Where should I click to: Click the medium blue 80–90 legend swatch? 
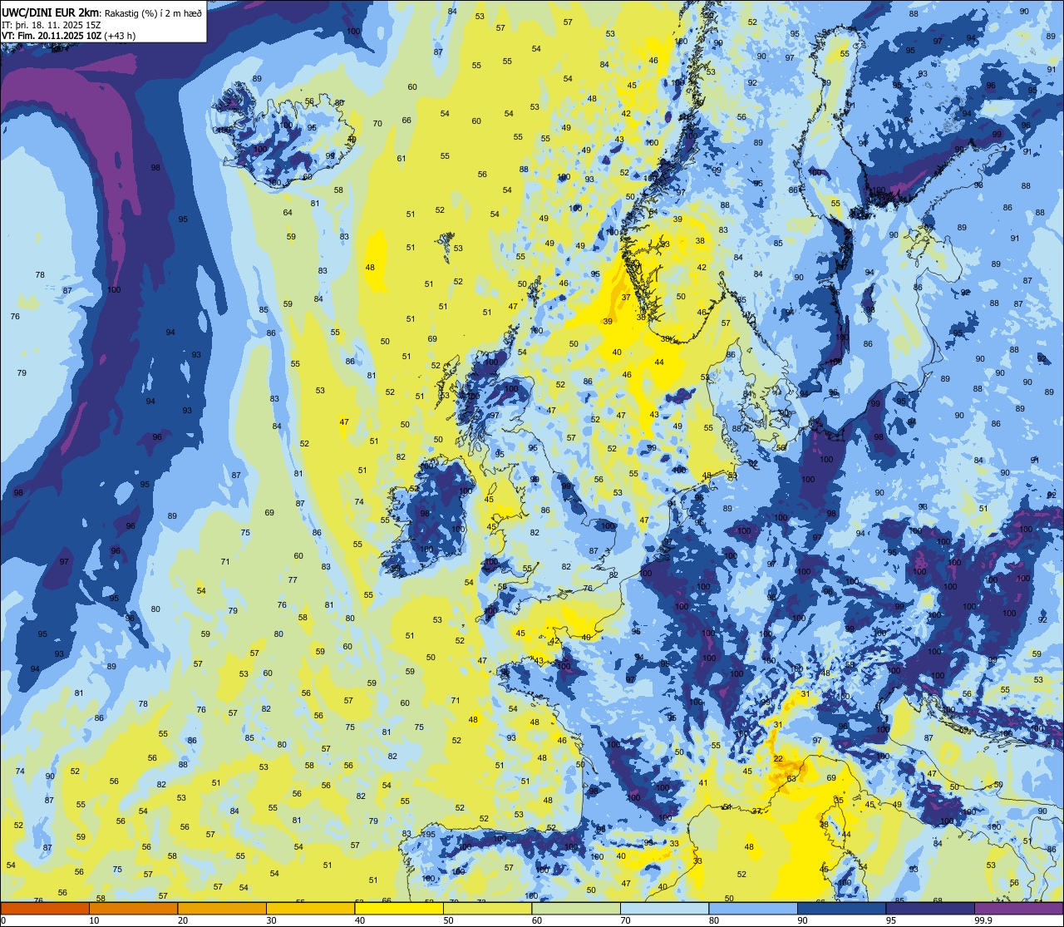click(753, 908)
